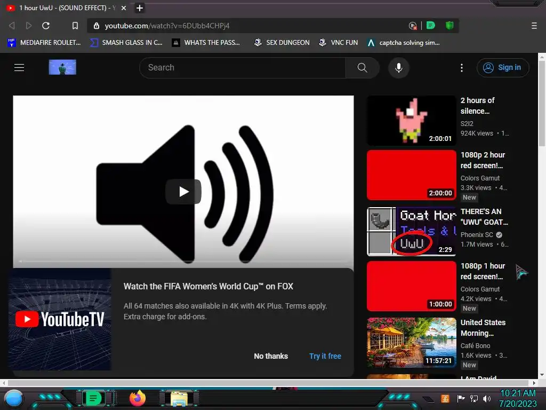Open captcha solving sim... bookmark

click(403, 43)
